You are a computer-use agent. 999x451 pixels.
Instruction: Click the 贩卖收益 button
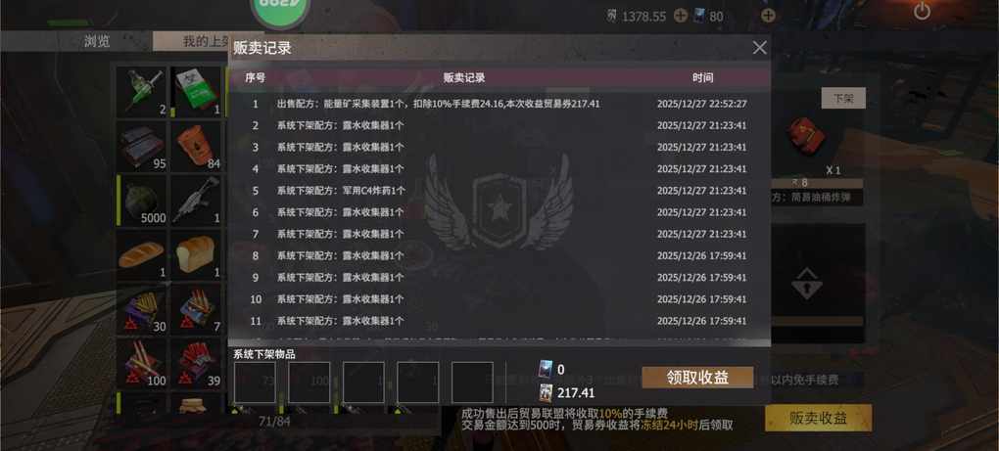(818, 418)
